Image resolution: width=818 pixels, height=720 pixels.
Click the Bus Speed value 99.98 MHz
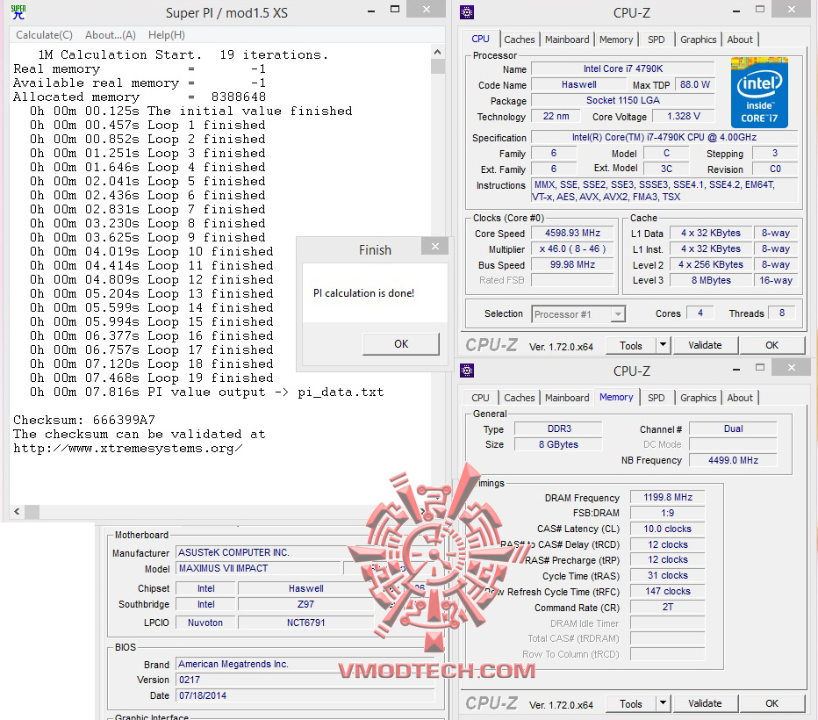572,264
